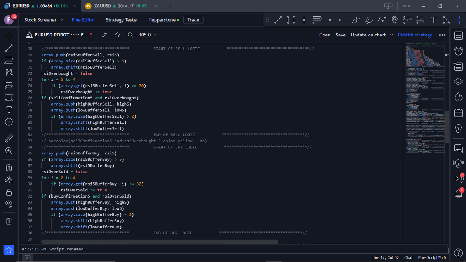Viewport: 466px width, 262px height.
Task: Open the help question mark icon
Action: (458, 253)
